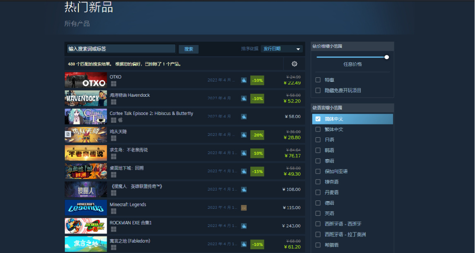Open search preferences gear icon
This screenshot has width=475, height=253.
point(294,64)
